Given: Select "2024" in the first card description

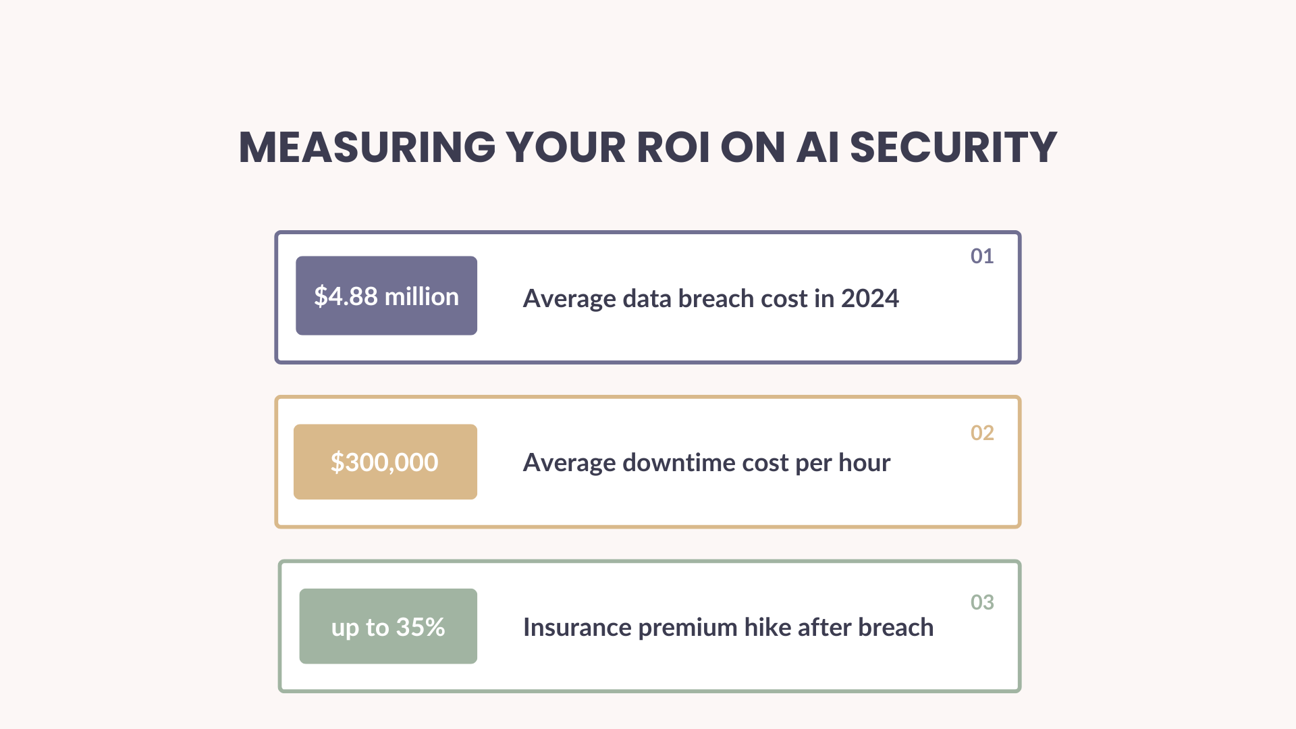Looking at the screenshot, I should (x=870, y=298).
